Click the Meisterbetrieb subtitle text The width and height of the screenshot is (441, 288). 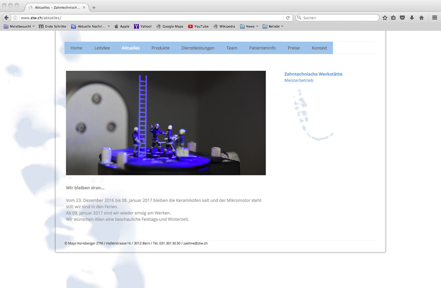point(299,80)
